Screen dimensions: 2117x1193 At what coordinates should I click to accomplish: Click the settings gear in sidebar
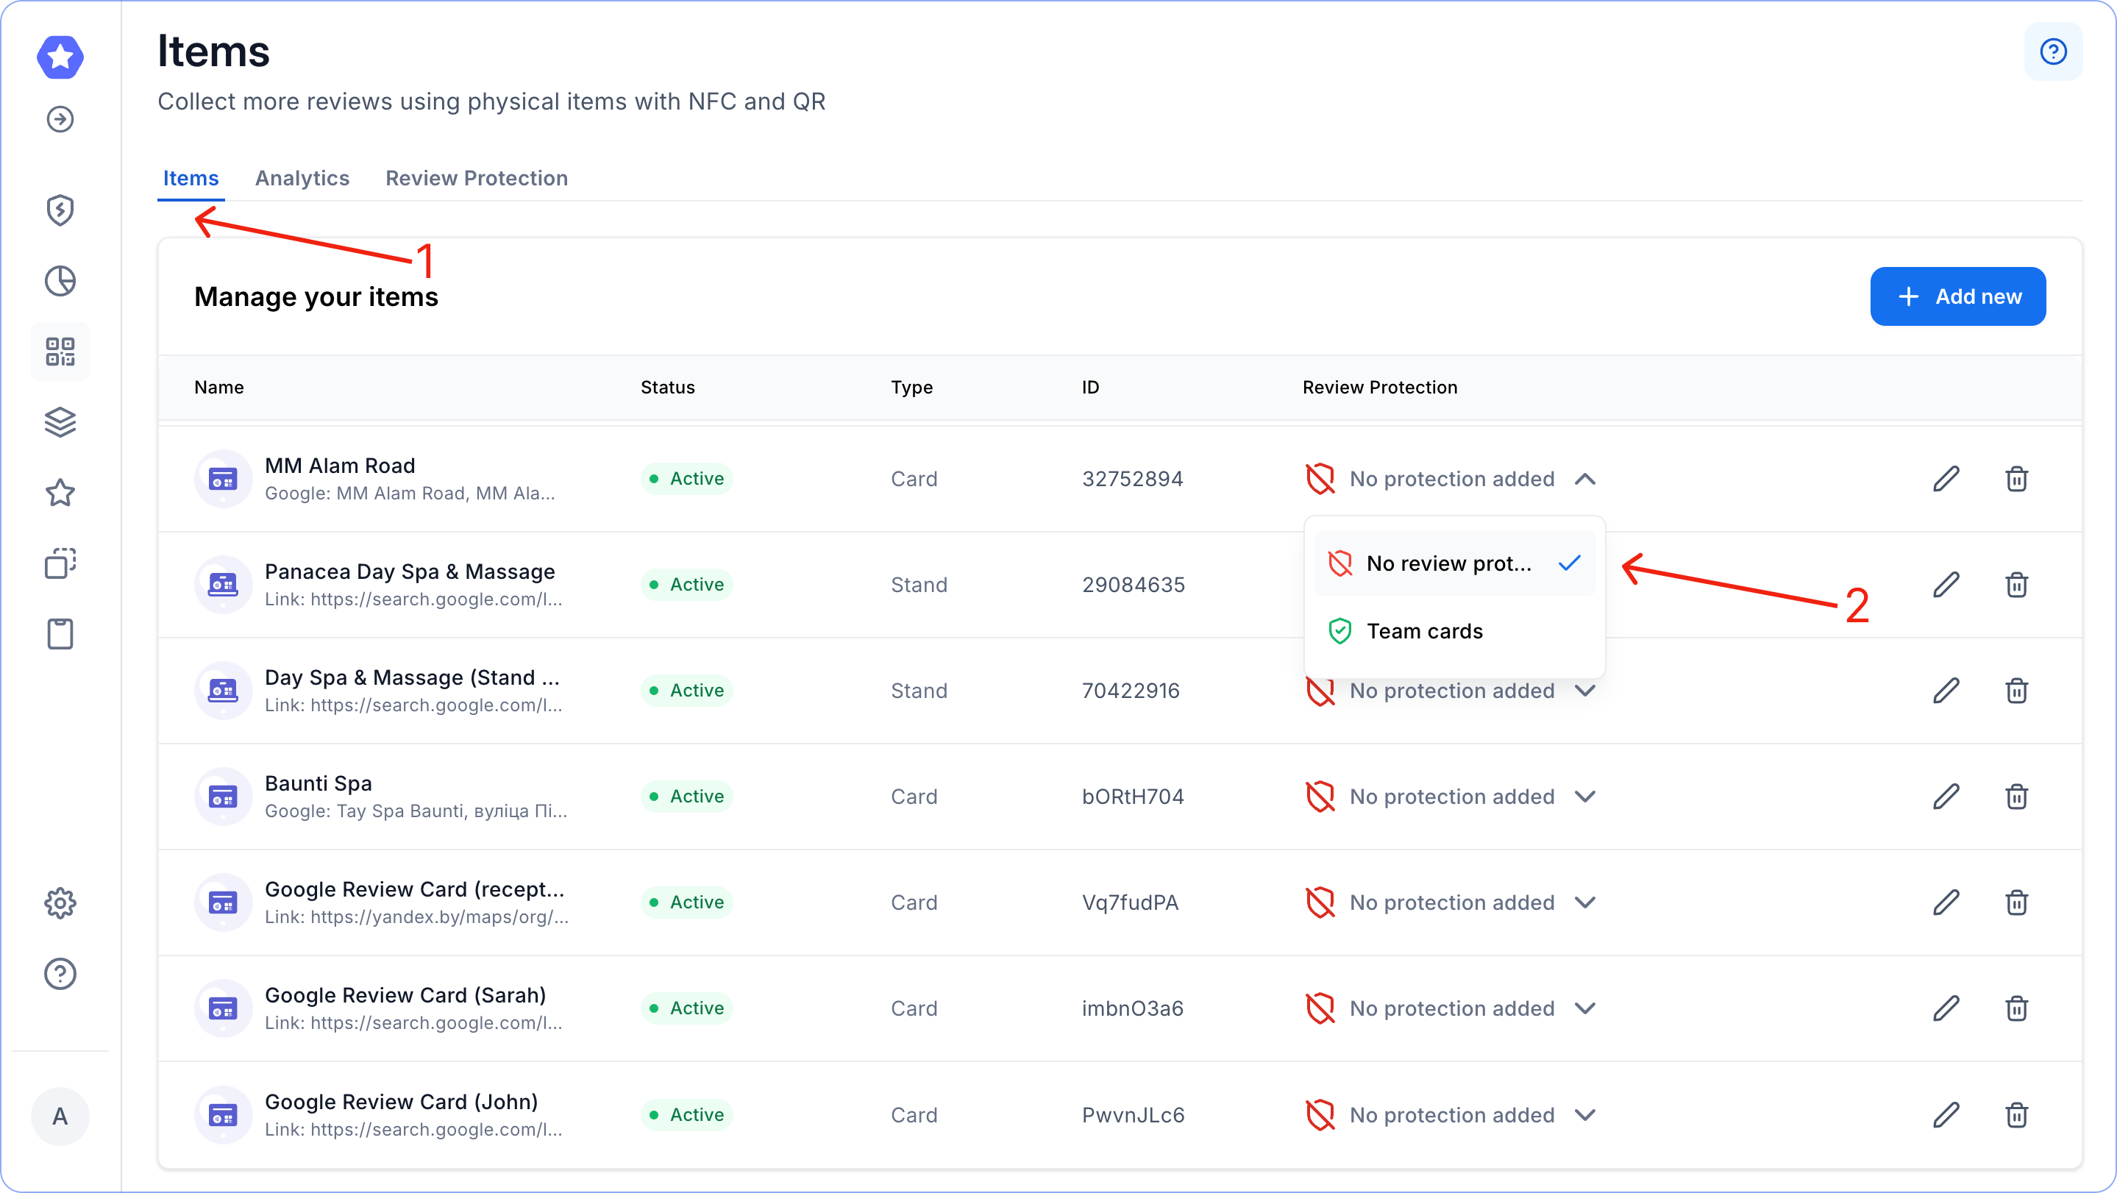[60, 903]
